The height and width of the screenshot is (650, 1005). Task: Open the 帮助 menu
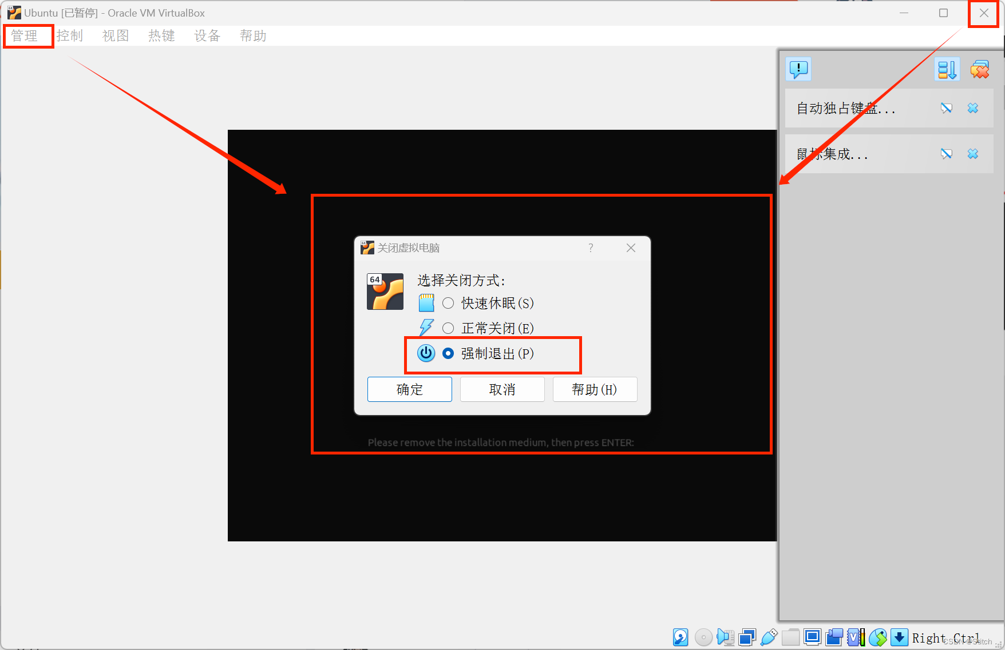coord(253,36)
